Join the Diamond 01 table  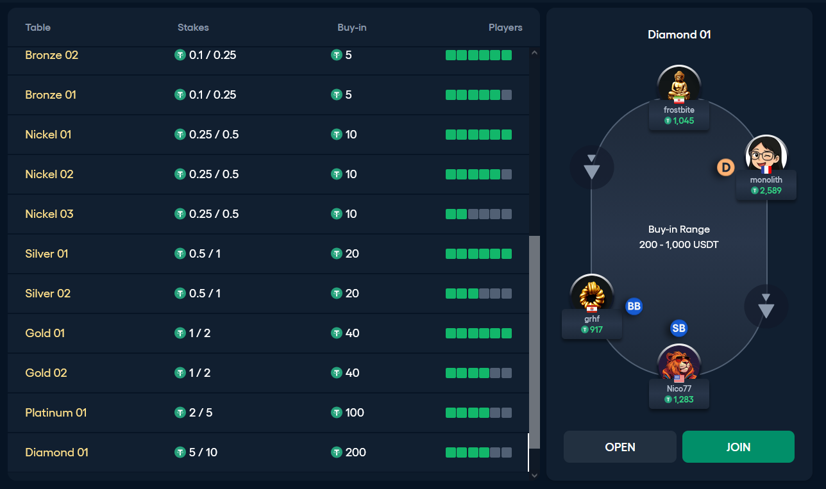738,447
